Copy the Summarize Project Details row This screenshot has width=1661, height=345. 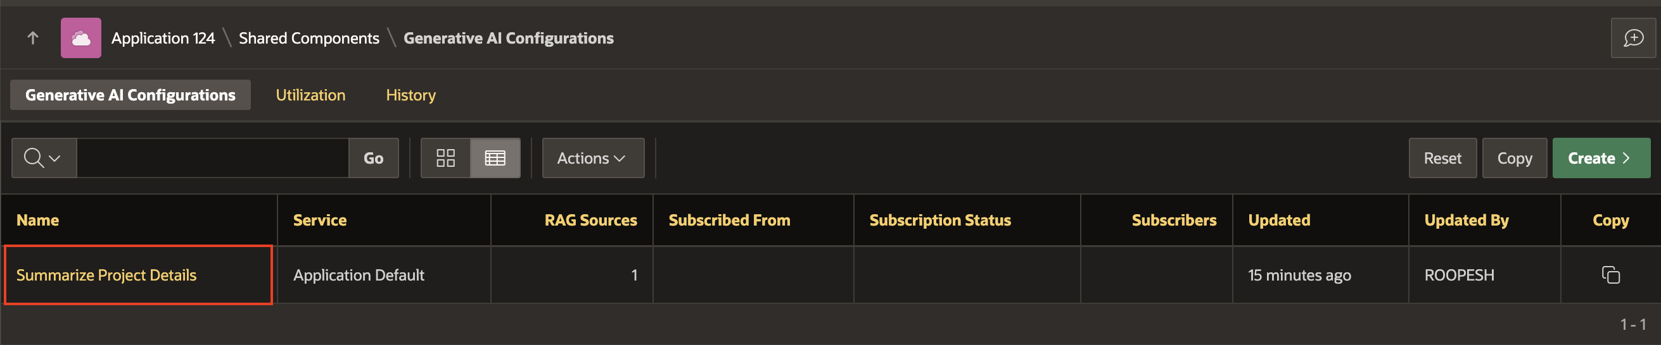click(x=1610, y=275)
